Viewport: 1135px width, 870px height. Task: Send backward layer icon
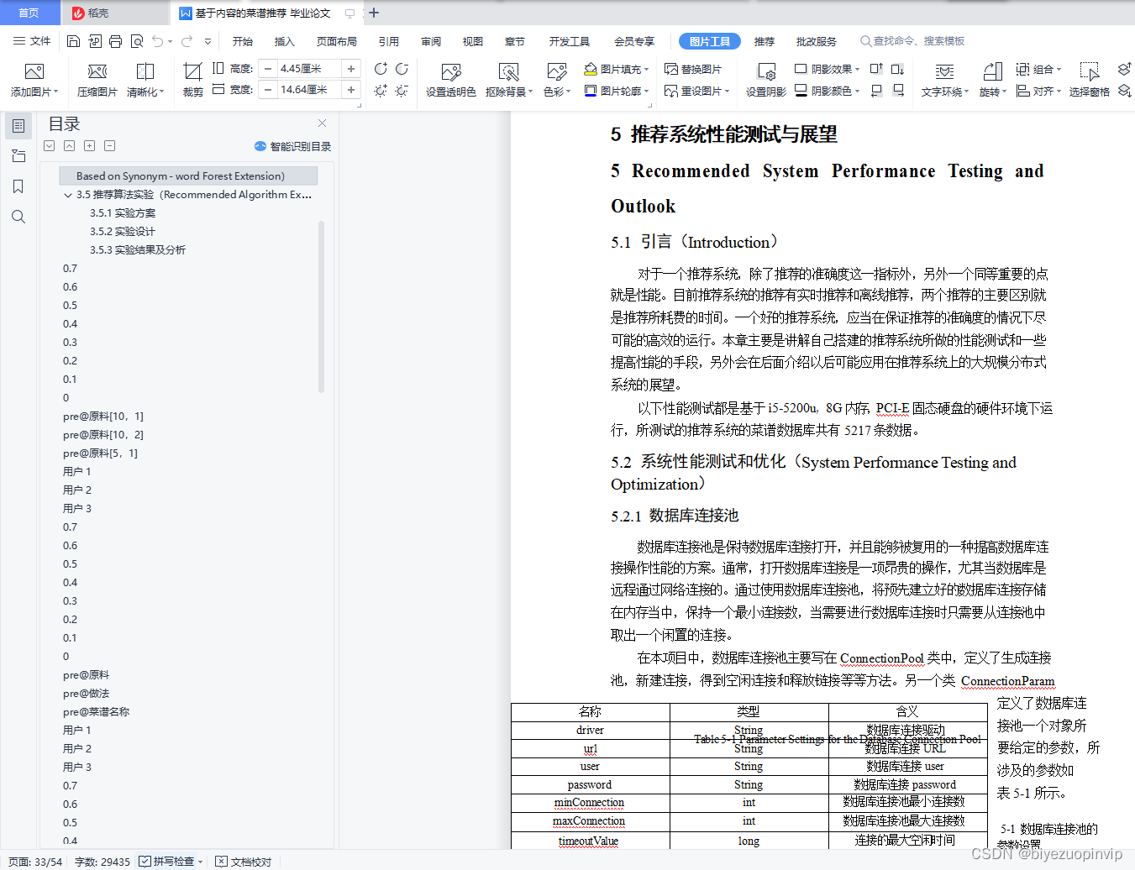tap(1124, 90)
